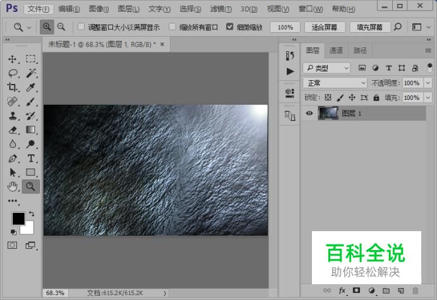
Task: Select the Move tool
Action: coord(12,59)
